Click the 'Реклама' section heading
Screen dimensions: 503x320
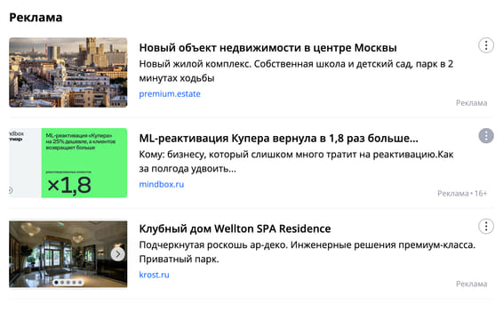(x=36, y=17)
